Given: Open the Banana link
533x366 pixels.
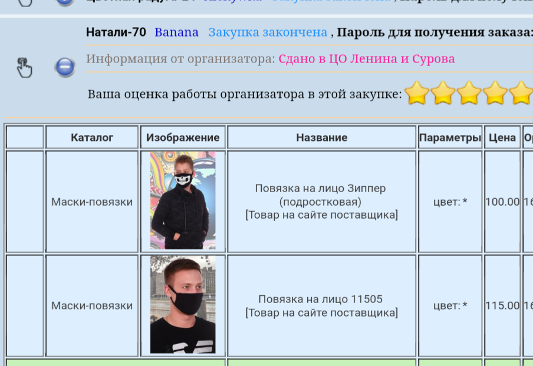Looking at the screenshot, I should point(176,32).
